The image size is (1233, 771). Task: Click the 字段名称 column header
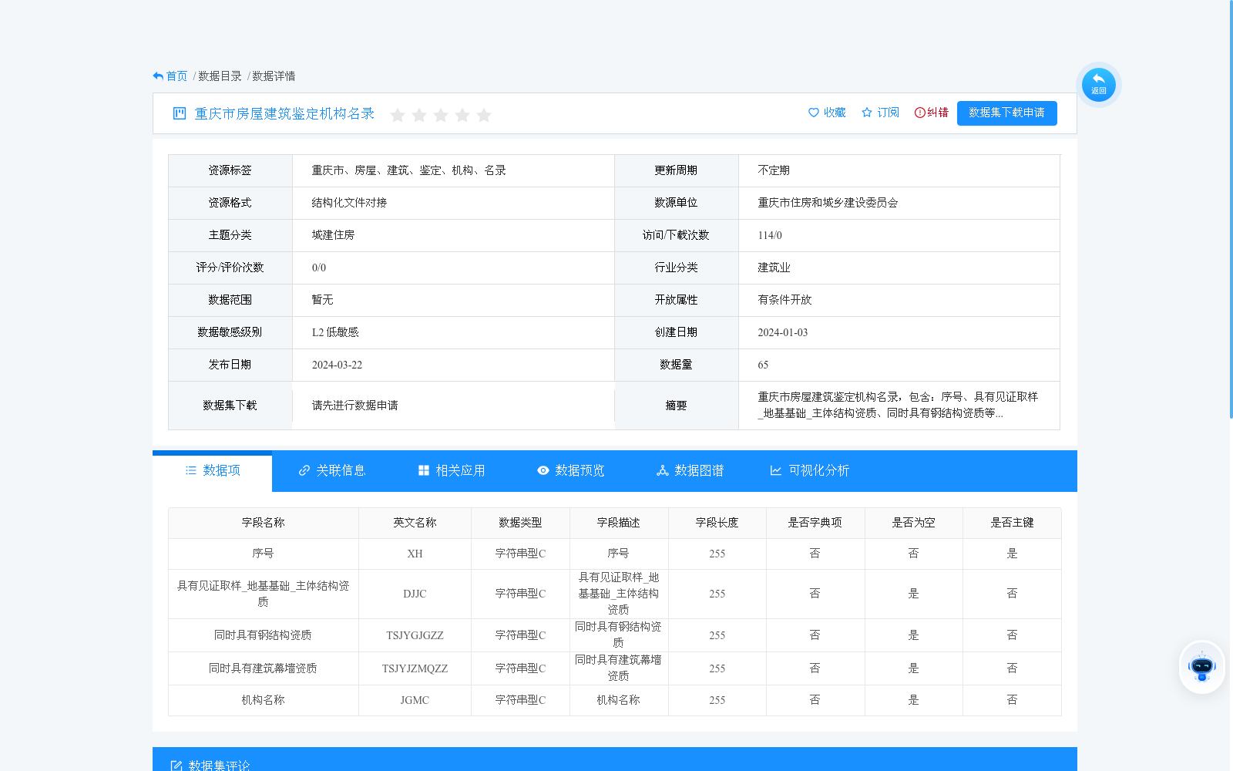pos(263,523)
